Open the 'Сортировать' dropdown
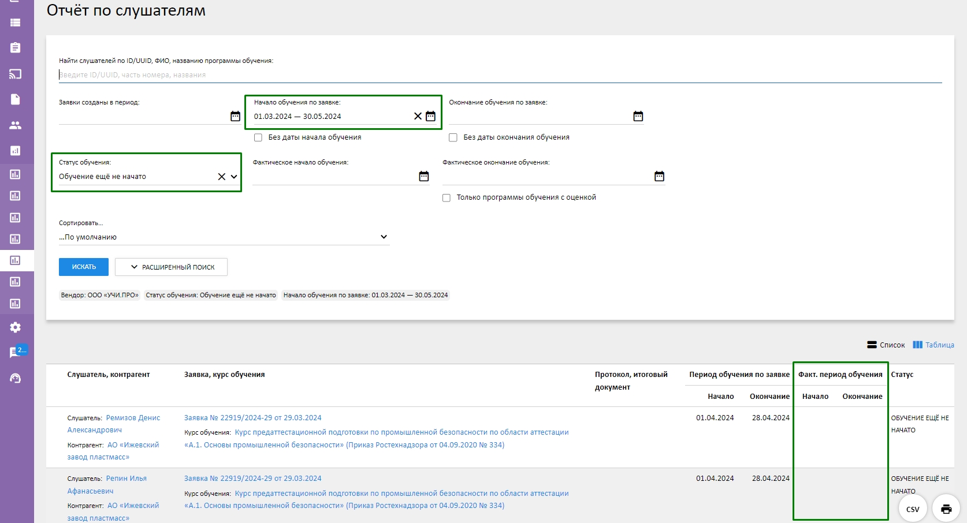This screenshot has width=967, height=523. coord(224,237)
